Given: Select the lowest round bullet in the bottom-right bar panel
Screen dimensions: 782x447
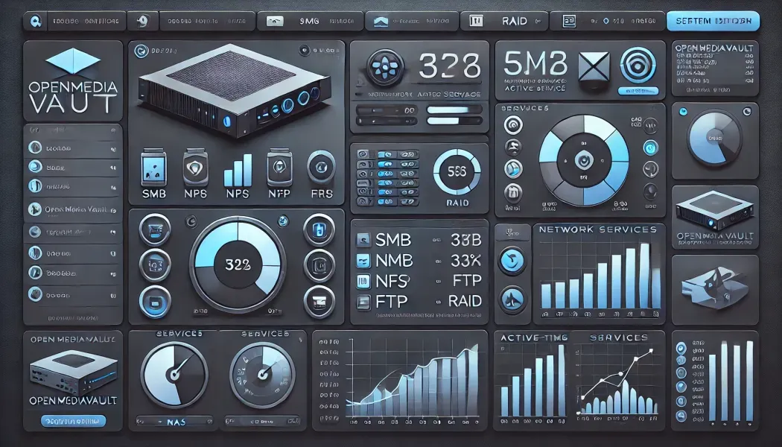Looking at the screenshot, I should (681, 416).
